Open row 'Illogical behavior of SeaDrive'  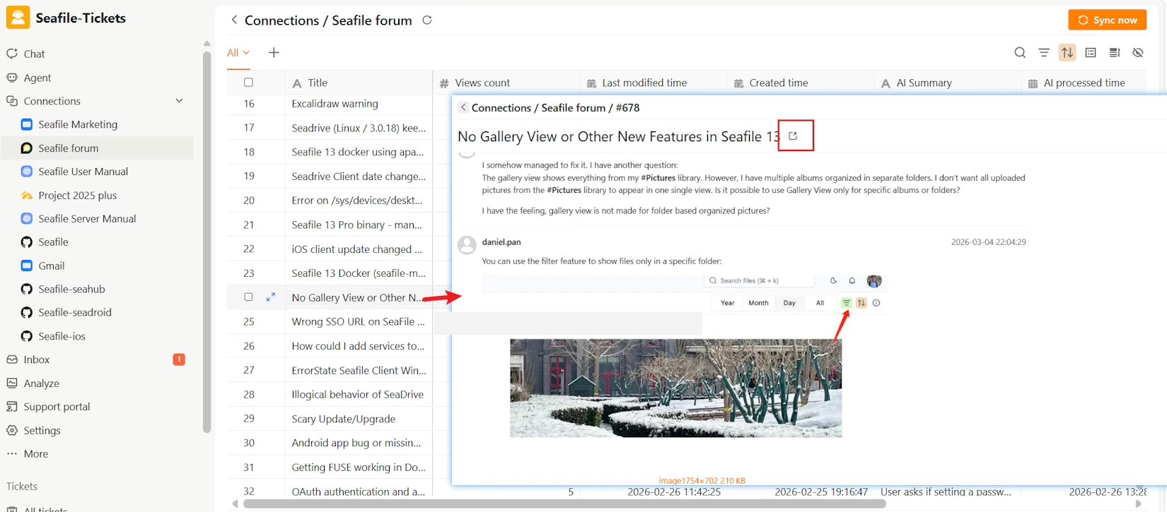tap(357, 394)
